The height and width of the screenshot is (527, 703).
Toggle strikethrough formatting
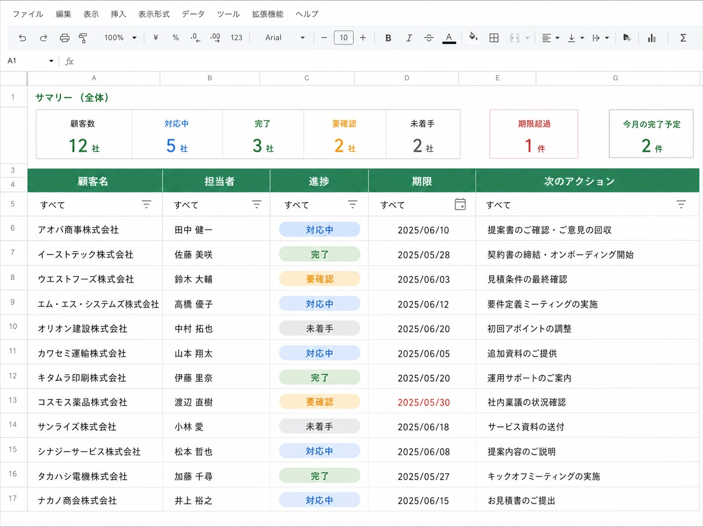tap(429, 37)
